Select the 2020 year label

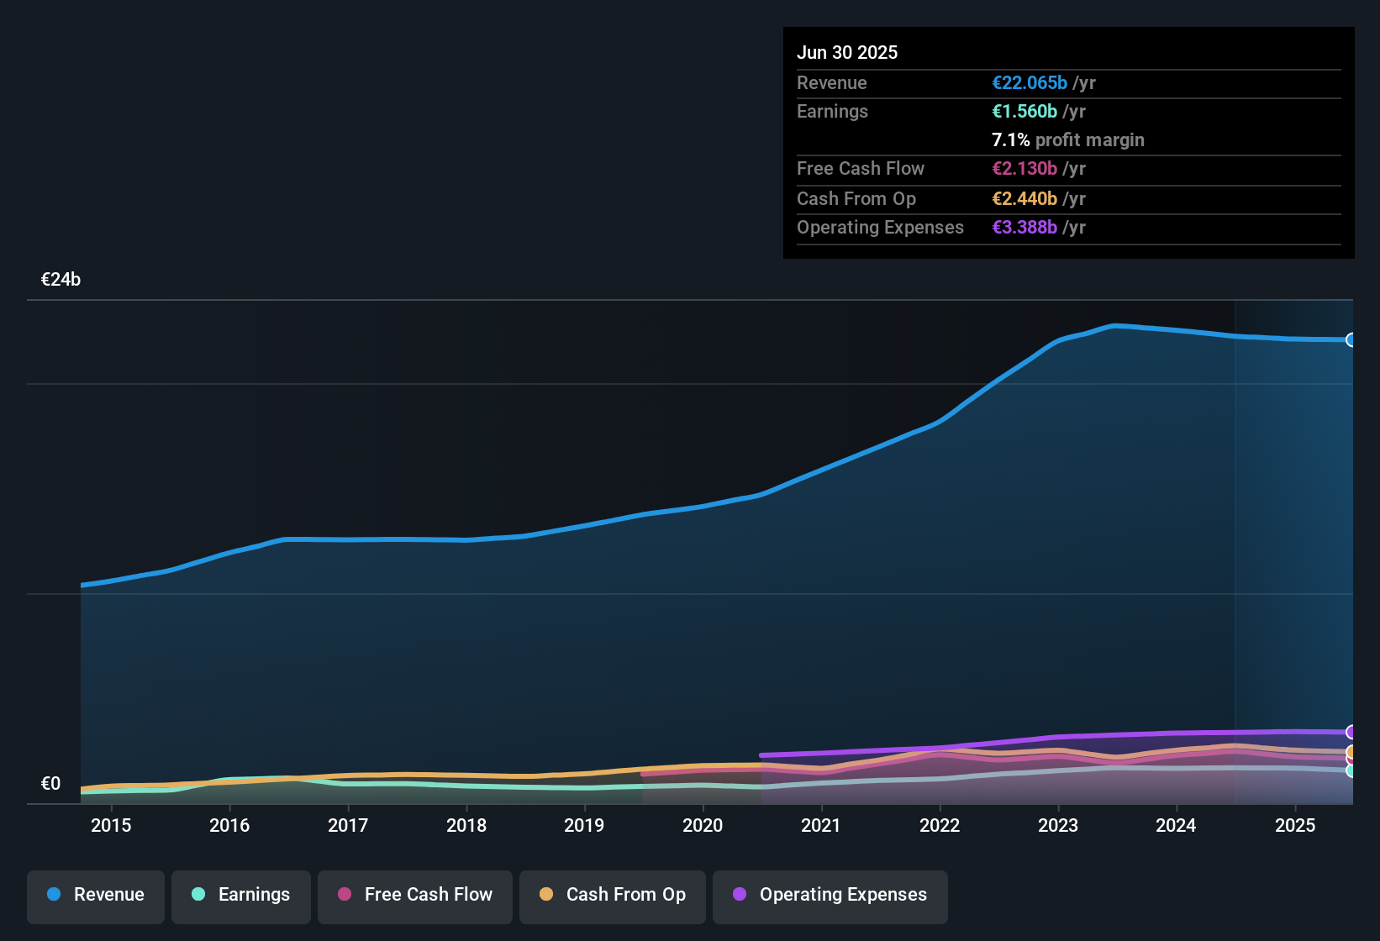[x=703, y=825]
